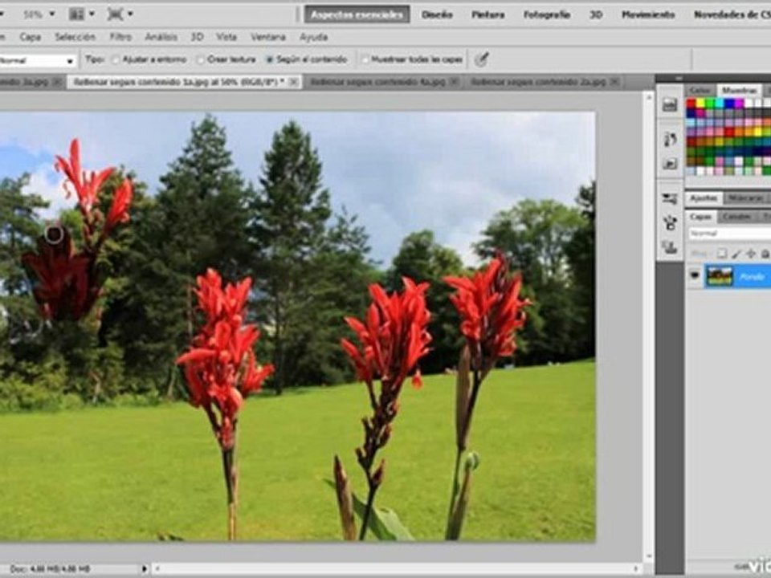Lock image pixels brush icon
This screenshot has width=771, height=578.
pyautogui.click(x=736, y=254)
